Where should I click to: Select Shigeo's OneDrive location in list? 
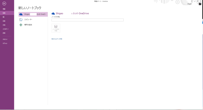(33, 14)
